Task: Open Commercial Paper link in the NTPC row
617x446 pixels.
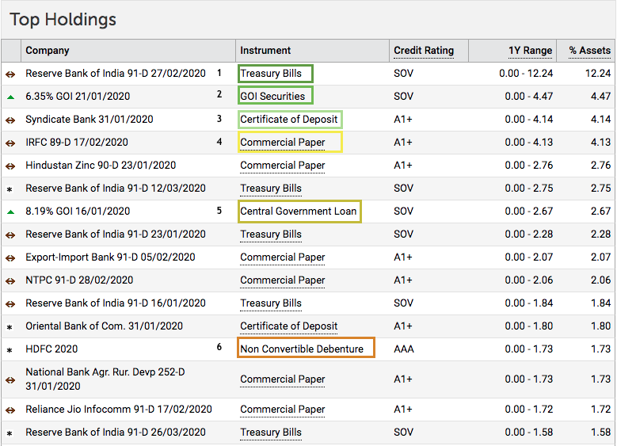Action: coord(283,280)
